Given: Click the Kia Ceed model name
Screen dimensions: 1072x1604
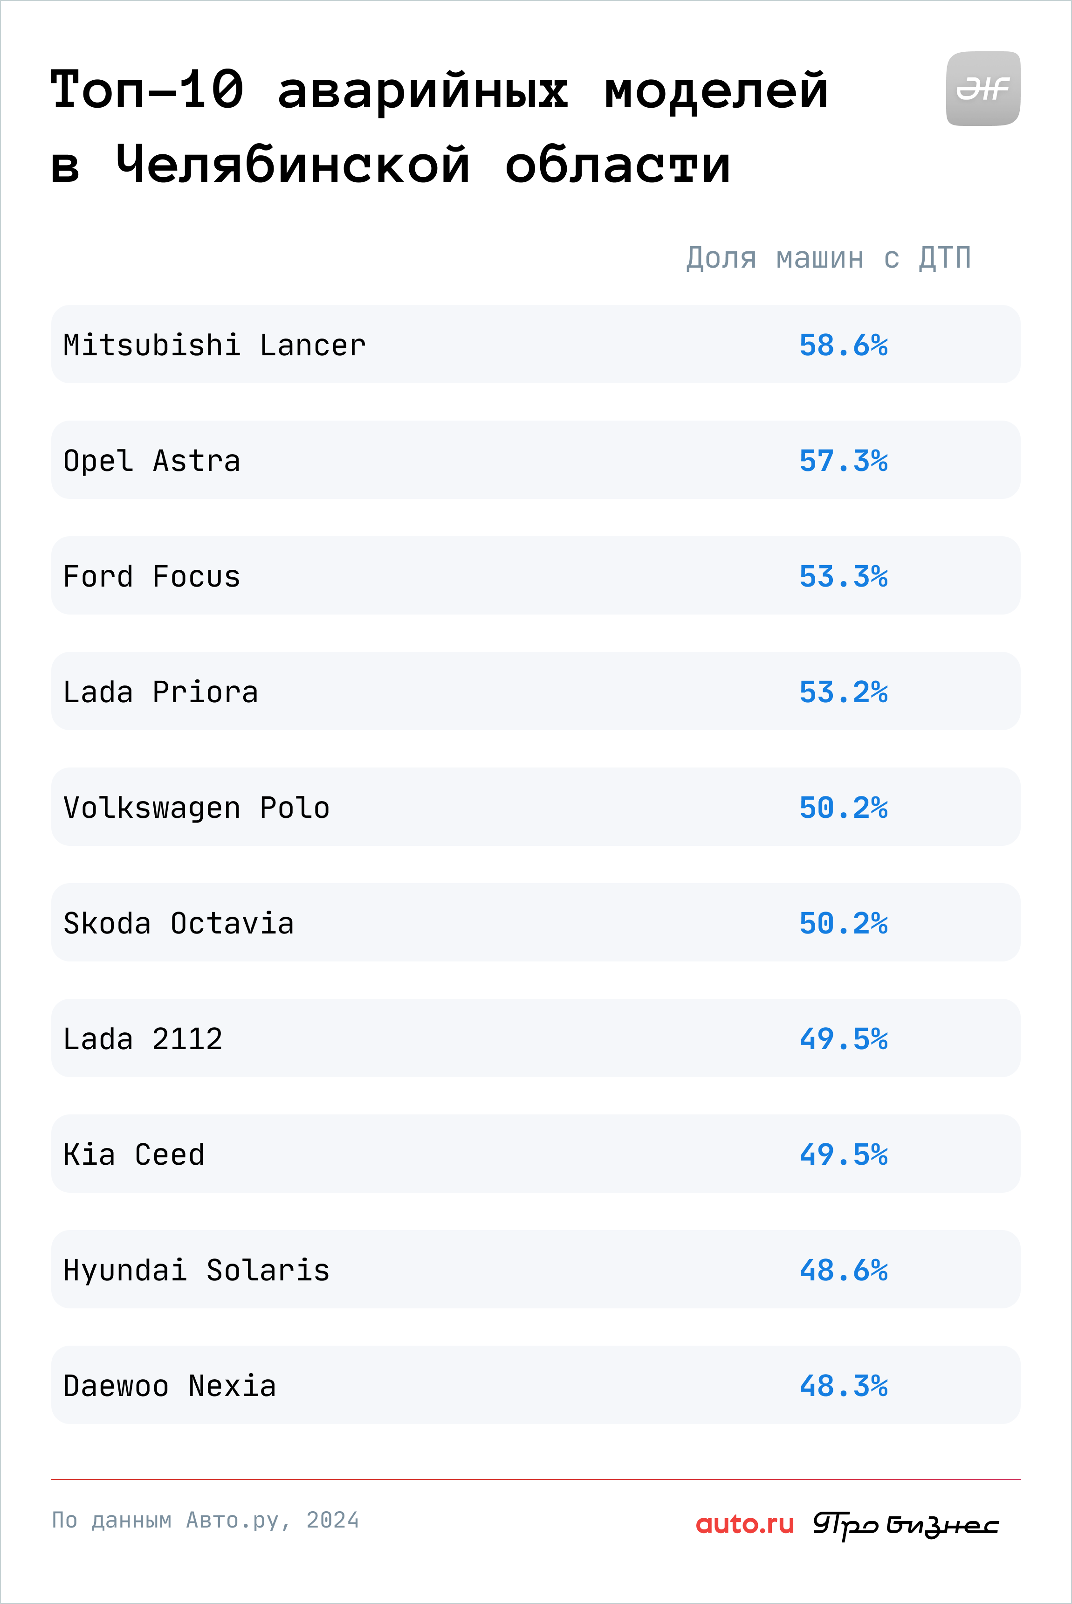Looking at the screenshot, I should [134, 1154].
